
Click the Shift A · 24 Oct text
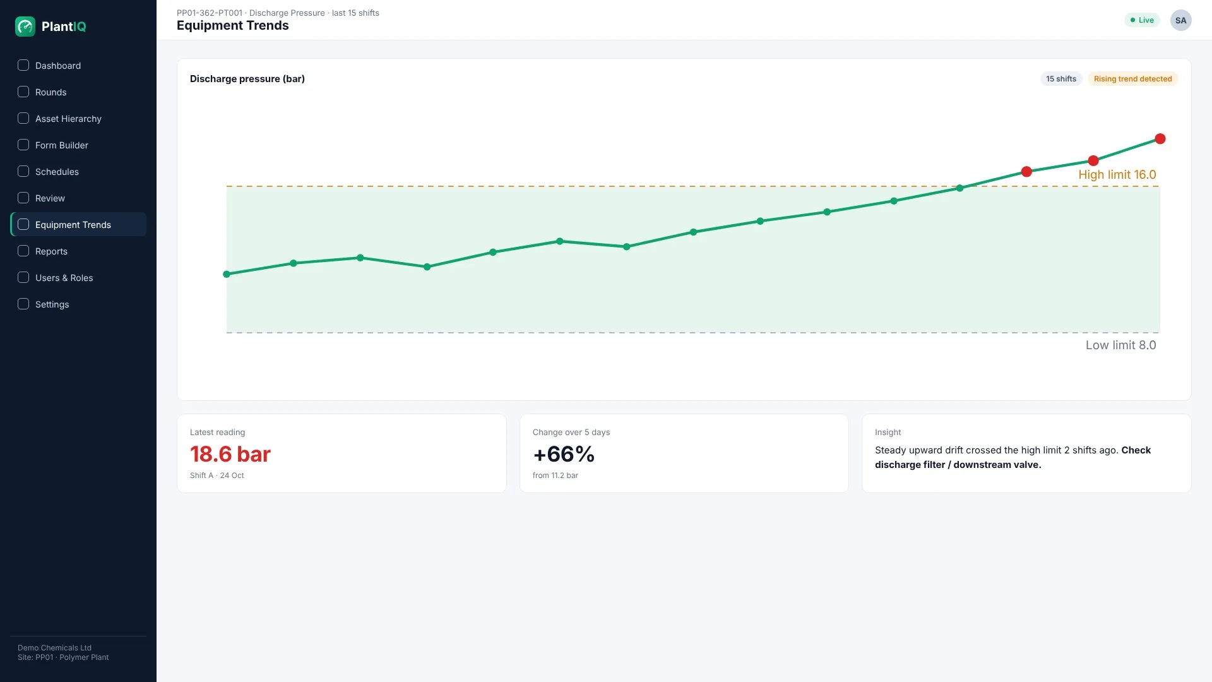(x=217, y=476)
